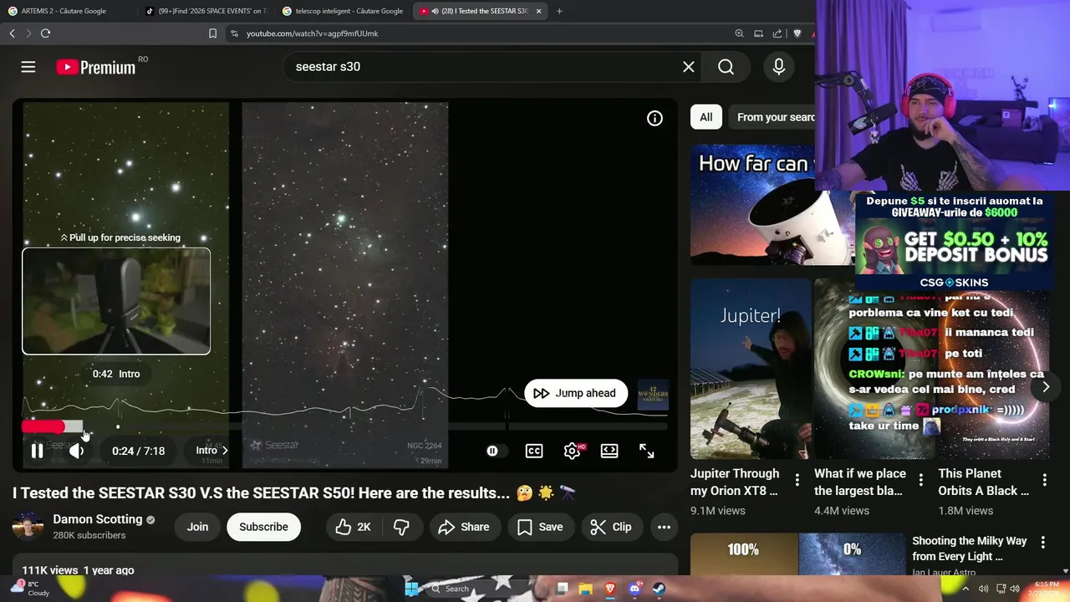Close the Seestar YouTube browser tab
Screen dimensions: 1070x602
538,11
